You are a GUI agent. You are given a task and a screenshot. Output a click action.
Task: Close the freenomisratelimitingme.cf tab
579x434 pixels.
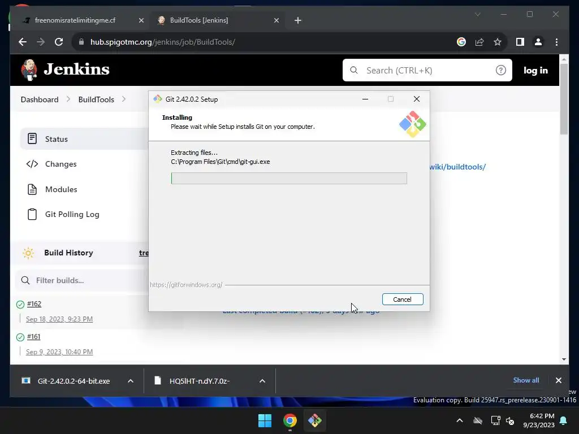(141, 21)
